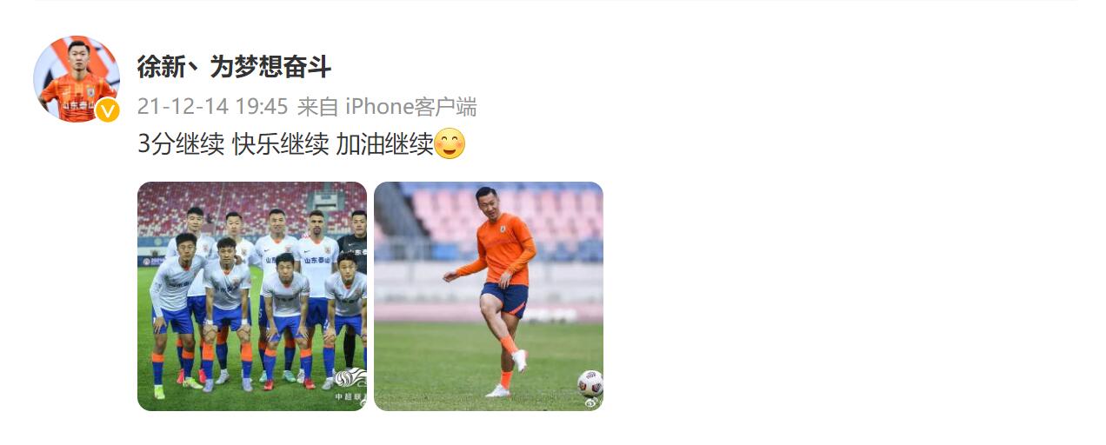Click the 来自 text before the source
This screenshot has width=1106, height=445.
(317, 107)
